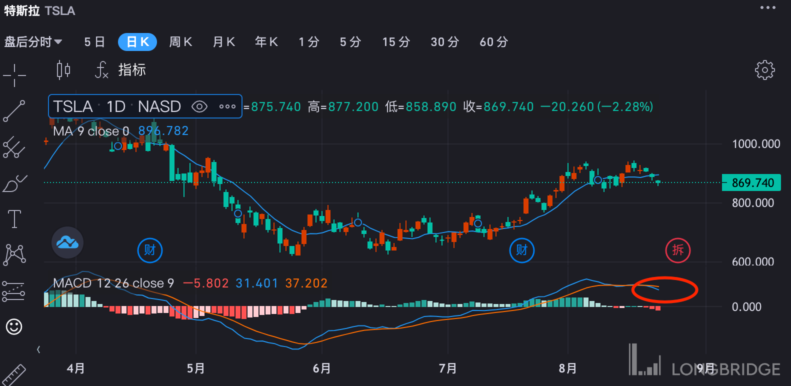The width and height of the screenshot is (791, 386).
Task: Open the May 财 earnings marker
Action: point(150,250)
